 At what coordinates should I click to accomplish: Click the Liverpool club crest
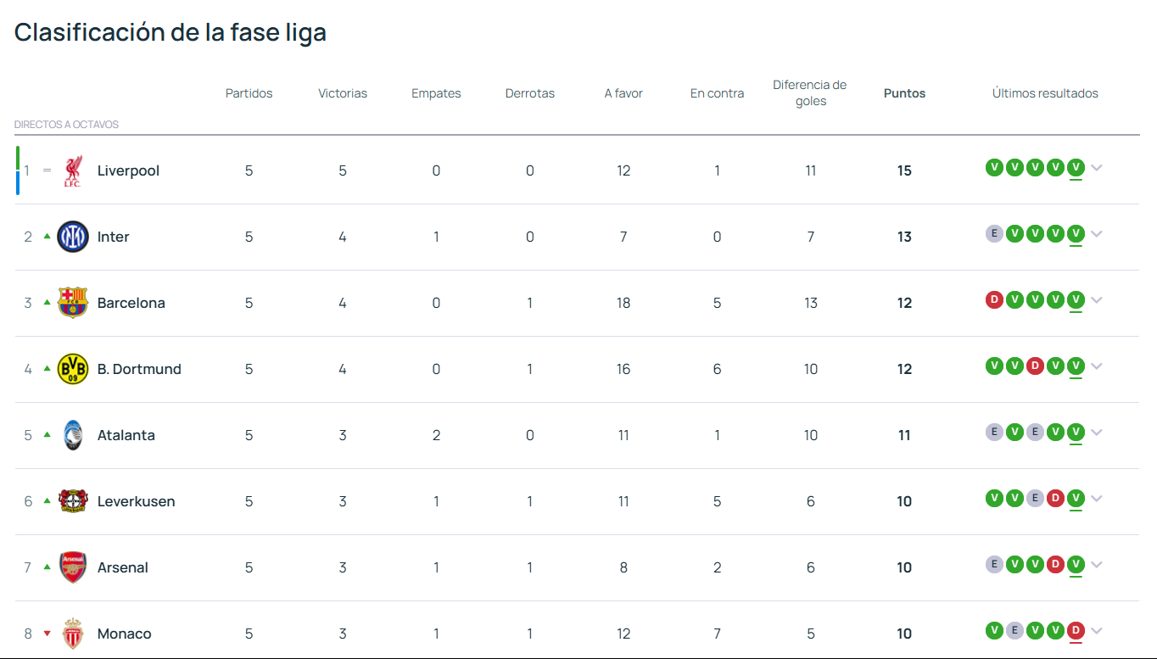pos(73,170)
